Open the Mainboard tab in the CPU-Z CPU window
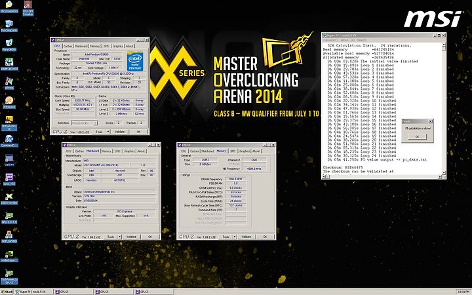Screen dimensions: 472x295 click(81, 46)
